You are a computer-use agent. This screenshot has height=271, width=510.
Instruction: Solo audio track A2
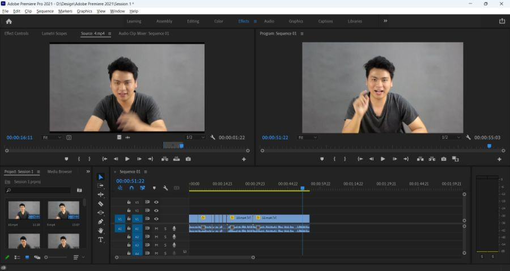(165, 237)
